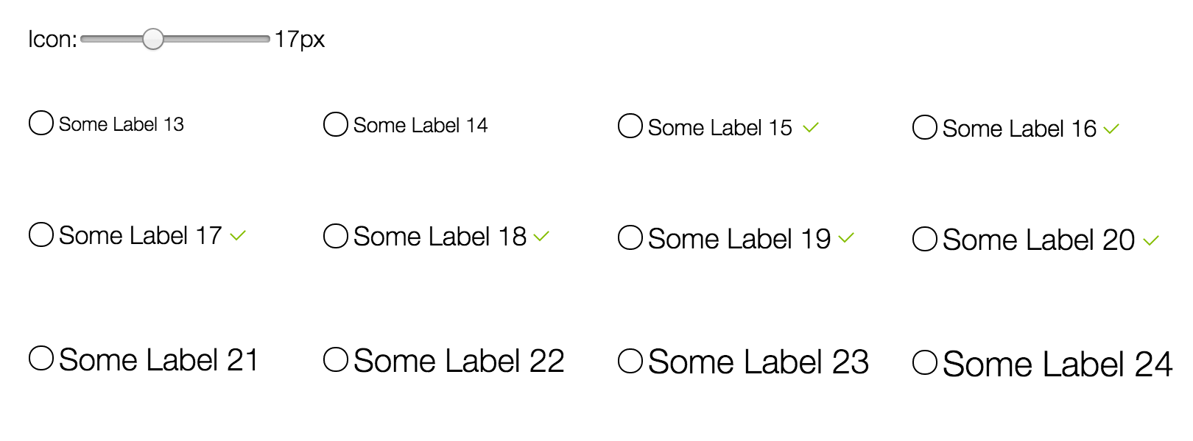This screenshot has height=441, width=1193.
Task: Click green check icon next to Label 18
Action: pyautogui.click(x=541, y=237)
